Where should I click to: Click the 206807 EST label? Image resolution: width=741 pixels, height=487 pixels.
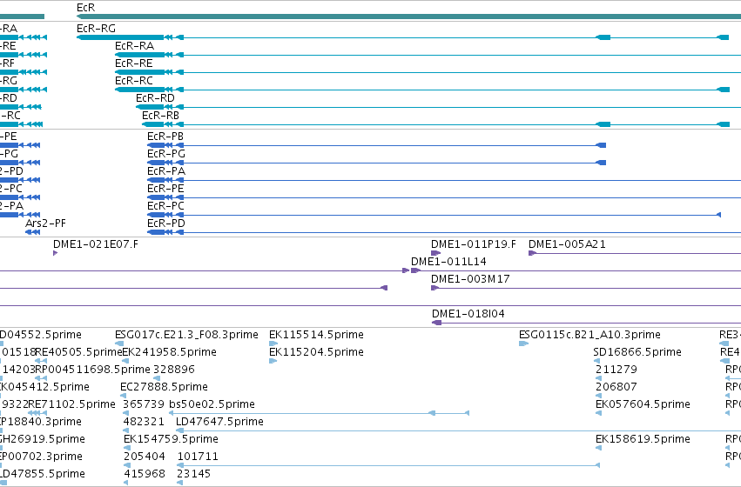pos(616,388)
